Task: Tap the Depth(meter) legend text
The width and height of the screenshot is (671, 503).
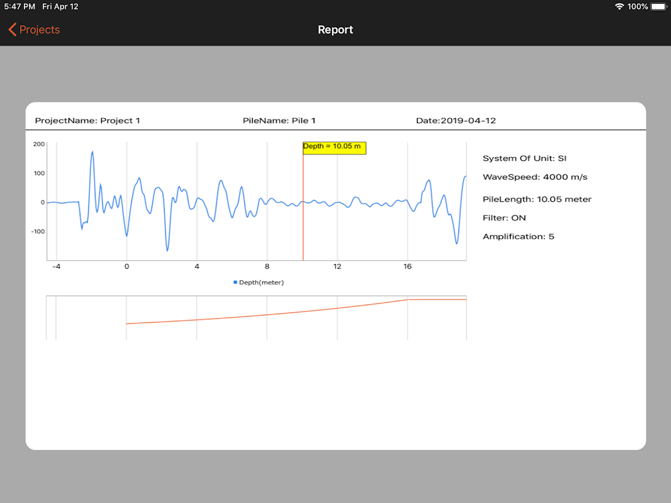Action: 262,282
